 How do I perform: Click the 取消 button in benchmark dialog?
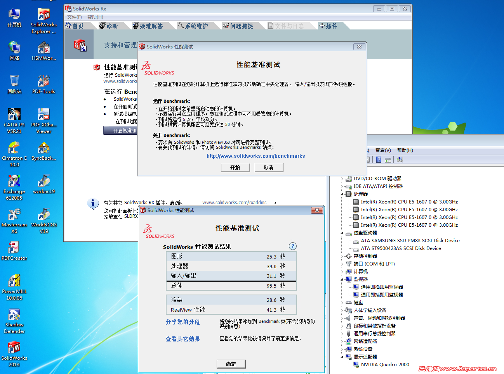pos(269,167)
